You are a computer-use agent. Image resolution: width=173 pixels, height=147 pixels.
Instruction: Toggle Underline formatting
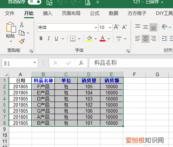click(57, 39)
